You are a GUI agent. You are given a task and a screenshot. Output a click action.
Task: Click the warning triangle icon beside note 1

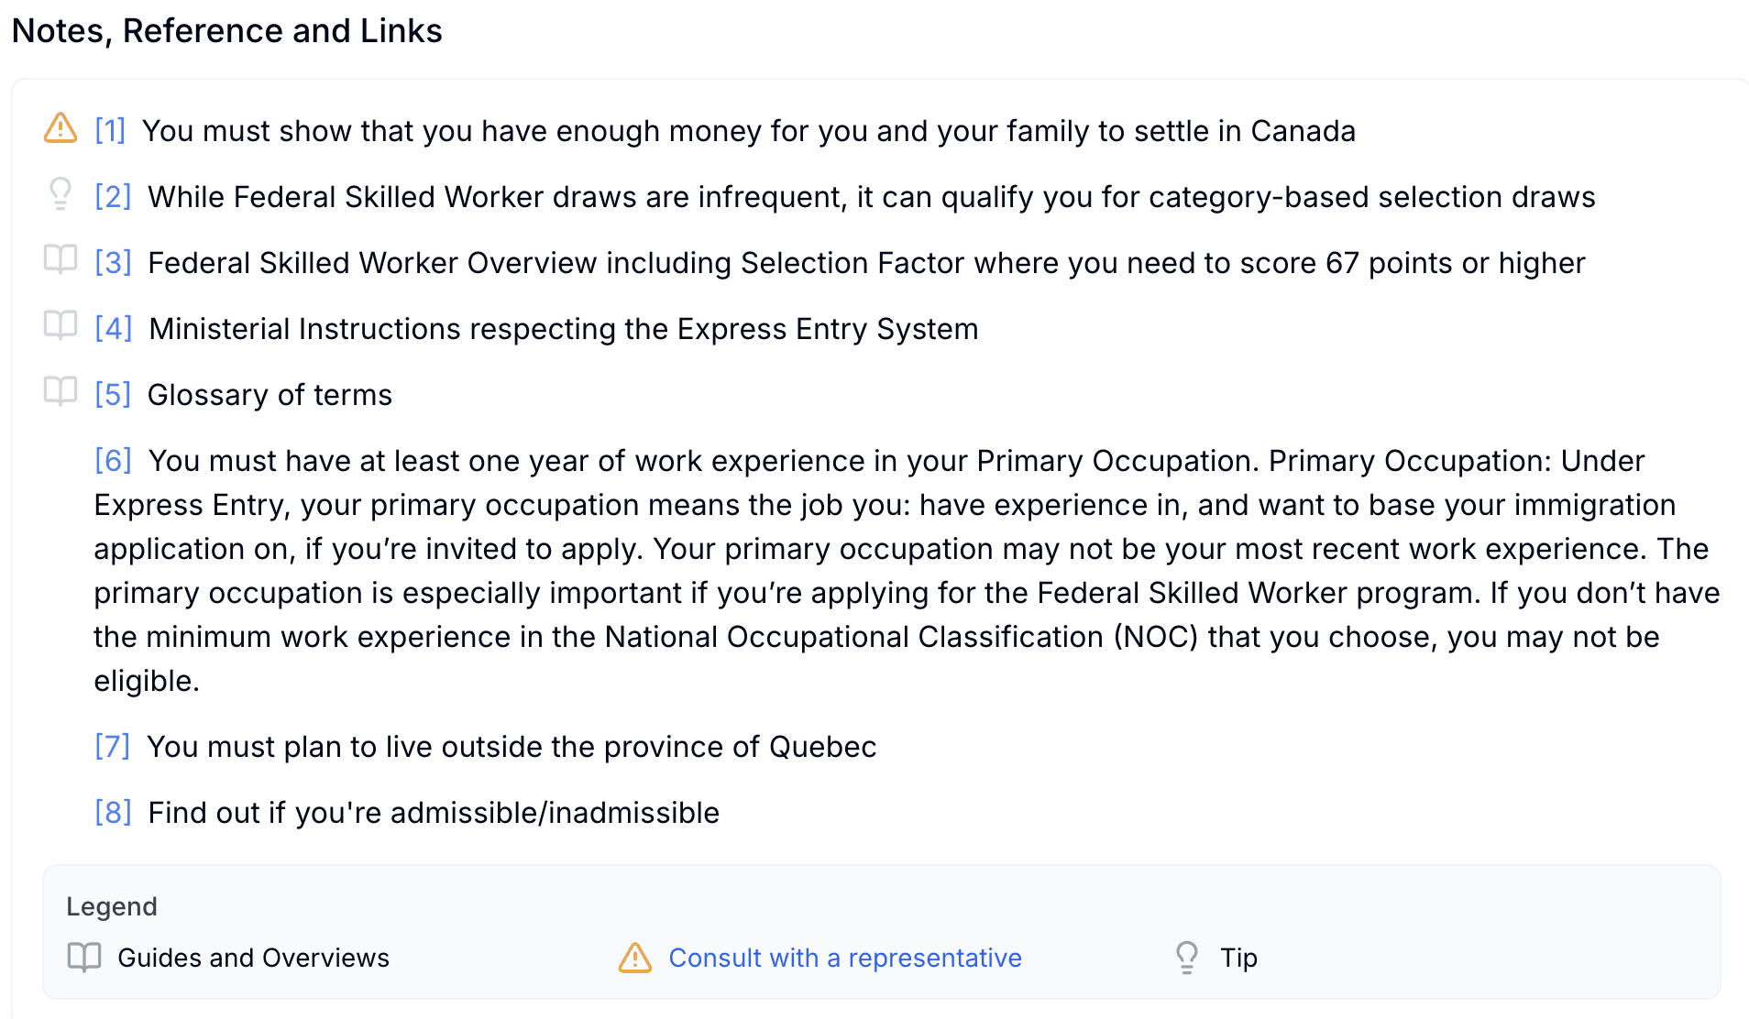(x=60, y=128)
